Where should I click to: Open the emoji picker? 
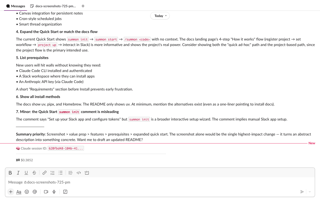click(27, 192)
